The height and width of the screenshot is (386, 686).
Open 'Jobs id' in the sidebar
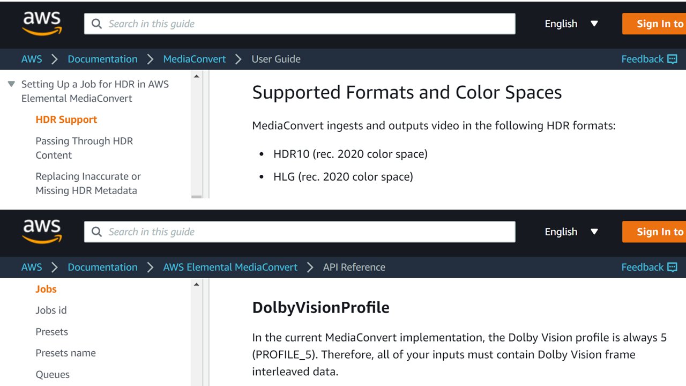(x=51, y=310)
